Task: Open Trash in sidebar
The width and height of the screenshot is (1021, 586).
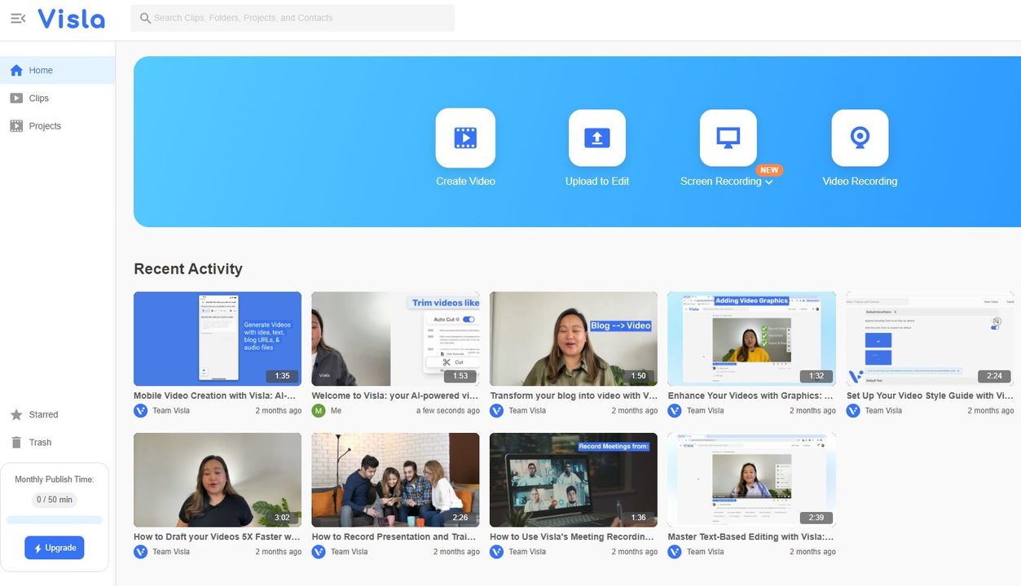Action: tap(57, 443)
